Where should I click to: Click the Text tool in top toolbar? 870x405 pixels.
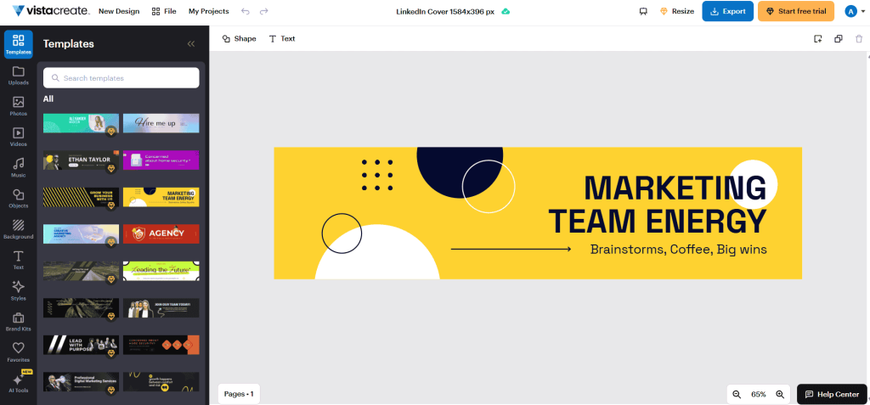pos(282,39)
